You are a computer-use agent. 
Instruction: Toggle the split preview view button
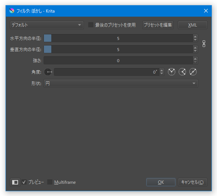pos(15,182)
